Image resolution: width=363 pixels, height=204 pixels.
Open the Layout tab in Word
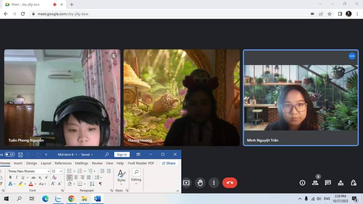pos(46,163)
